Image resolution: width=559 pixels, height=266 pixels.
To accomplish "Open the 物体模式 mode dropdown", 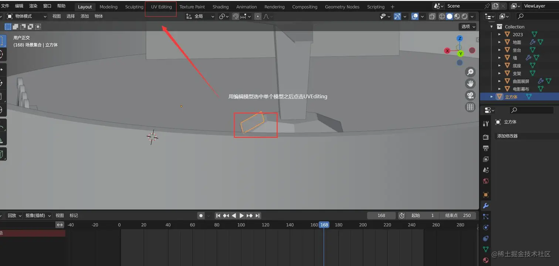I will tap(27, 16).
